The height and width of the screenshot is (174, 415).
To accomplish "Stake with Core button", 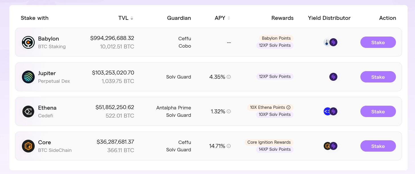I will (378, 146).
